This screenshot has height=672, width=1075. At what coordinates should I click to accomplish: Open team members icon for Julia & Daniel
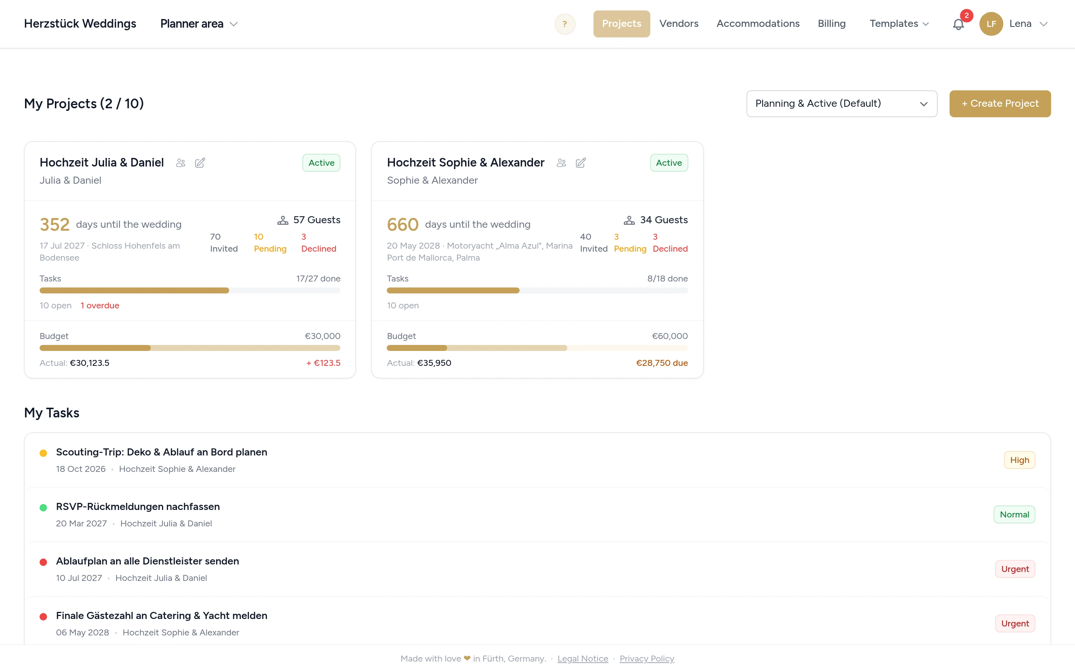coord(180,163)
